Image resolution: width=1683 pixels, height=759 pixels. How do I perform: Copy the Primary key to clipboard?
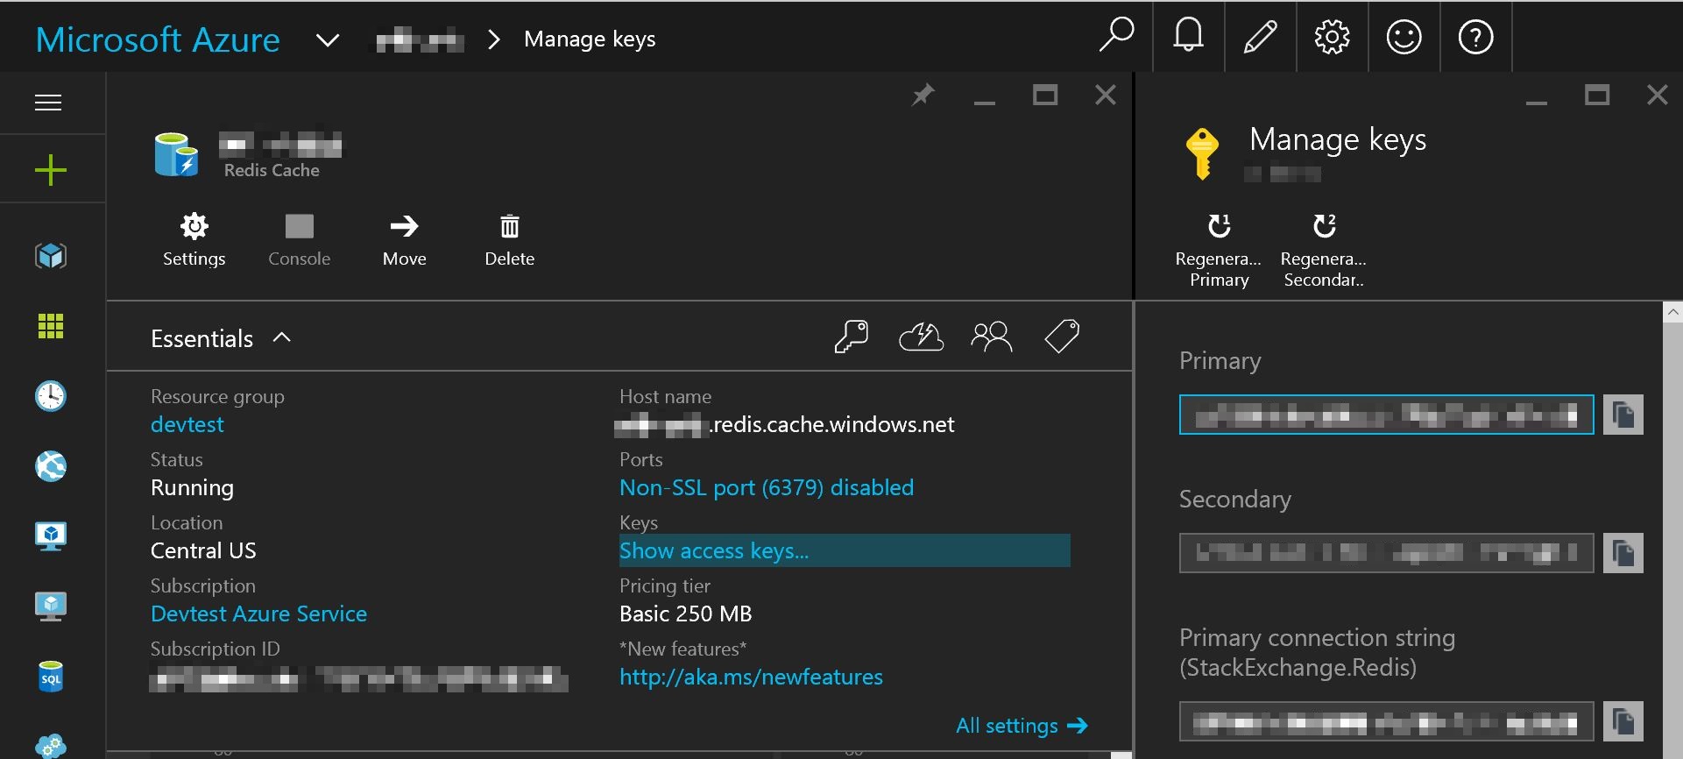(x=1623, y=415)
